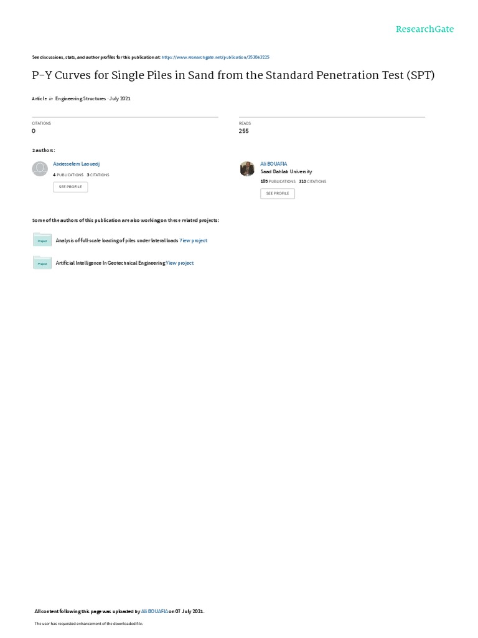Click the paper title P-Y Curves heading
This screenshot has width=478, height=638.
pos(233,75)
